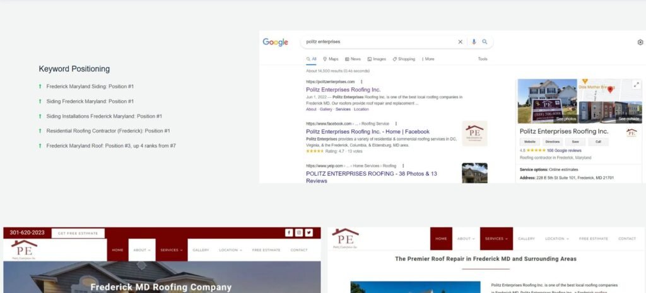Viewport: 646px width, 293px height.
Task: Click PE logo on right website screenshot
Action: point(345,239)
